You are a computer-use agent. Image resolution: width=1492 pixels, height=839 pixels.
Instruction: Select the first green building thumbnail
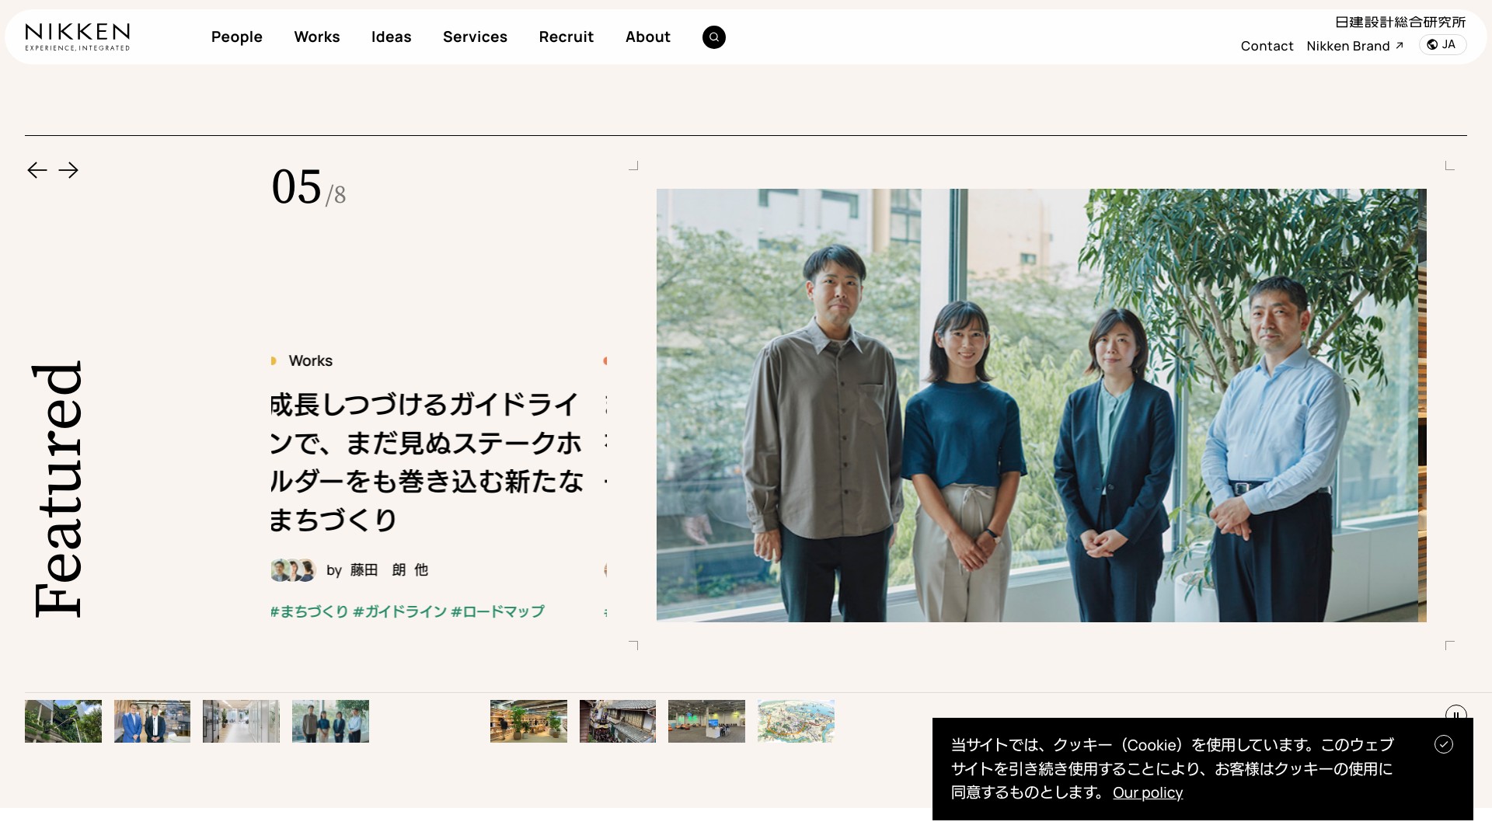63,721
